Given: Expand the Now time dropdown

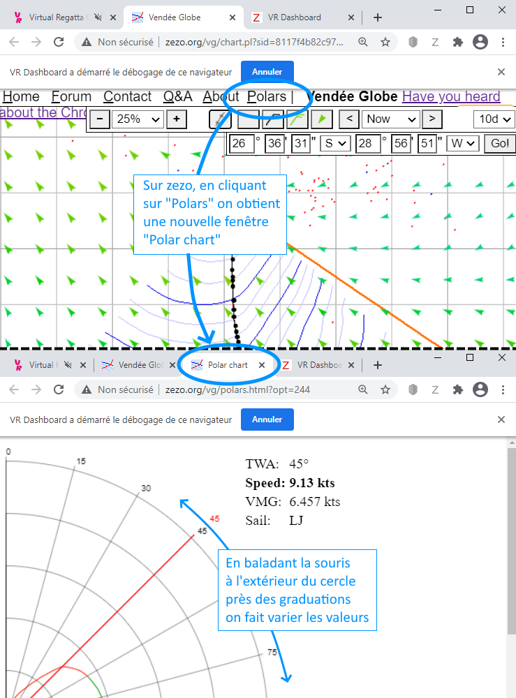Looking at the screenshot, I should (390, 119).
